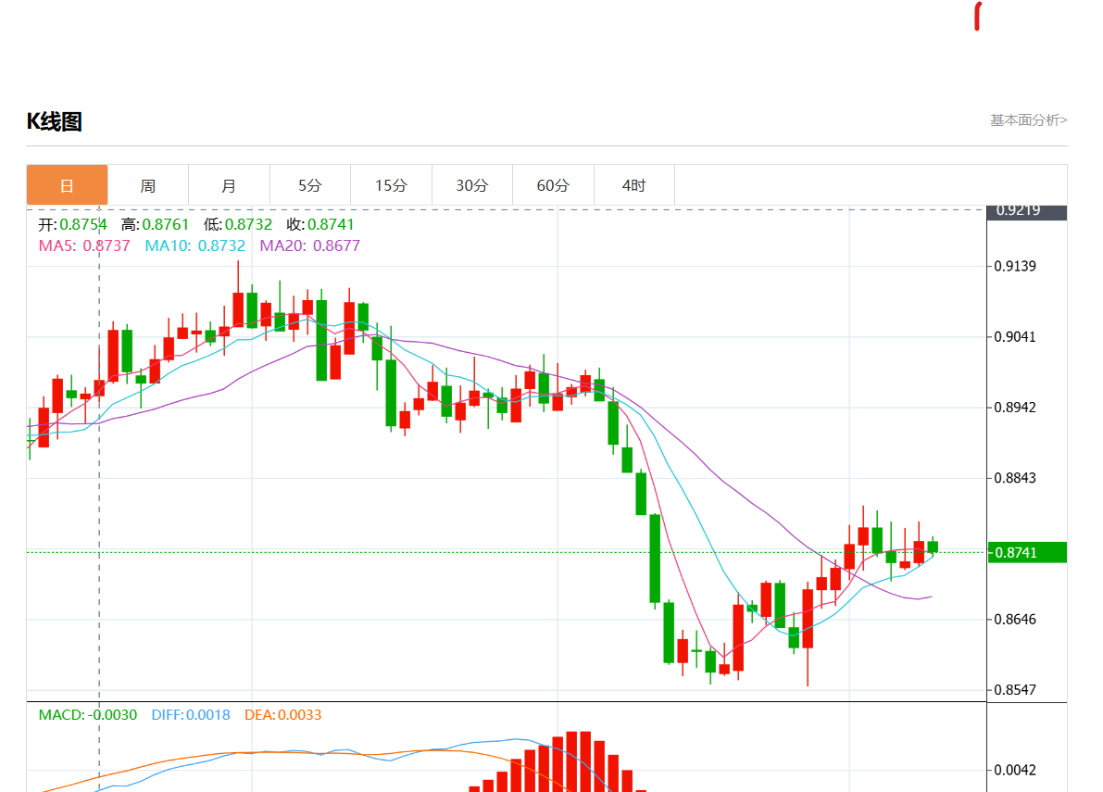Switch to the 周 weekly tab
This screenshot has height=792, width=1103.
coord(148,185)
